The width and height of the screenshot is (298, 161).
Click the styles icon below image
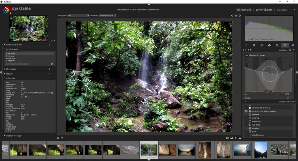click(62, 138)
